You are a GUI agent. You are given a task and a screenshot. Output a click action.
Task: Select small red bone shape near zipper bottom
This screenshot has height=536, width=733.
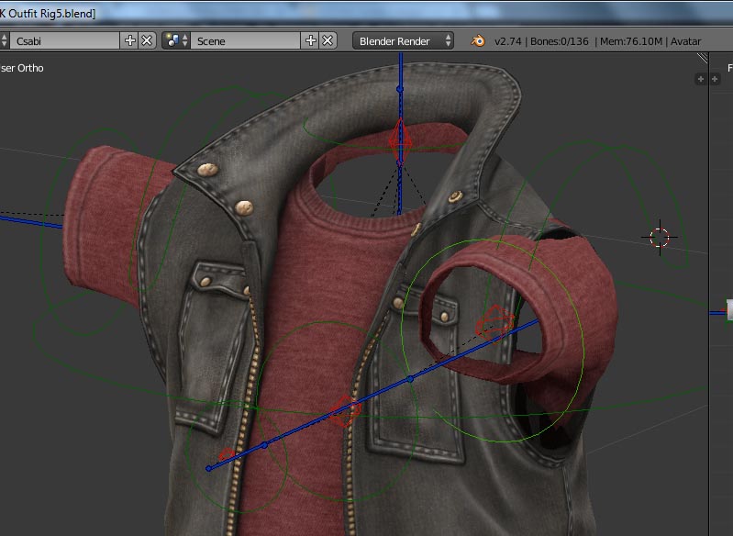[227, 454]
